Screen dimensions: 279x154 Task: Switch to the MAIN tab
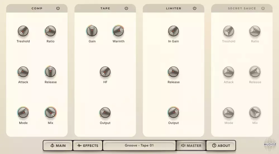coord(58,145)
